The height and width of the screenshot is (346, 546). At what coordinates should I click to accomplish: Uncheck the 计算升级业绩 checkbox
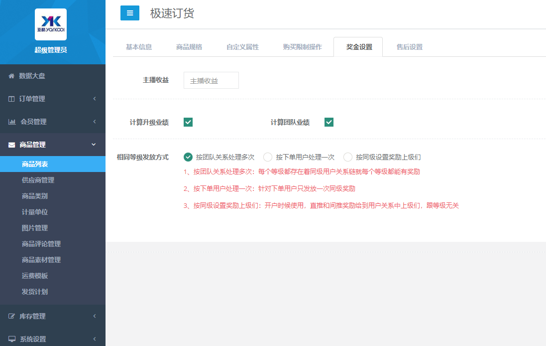tap(188, 122)
